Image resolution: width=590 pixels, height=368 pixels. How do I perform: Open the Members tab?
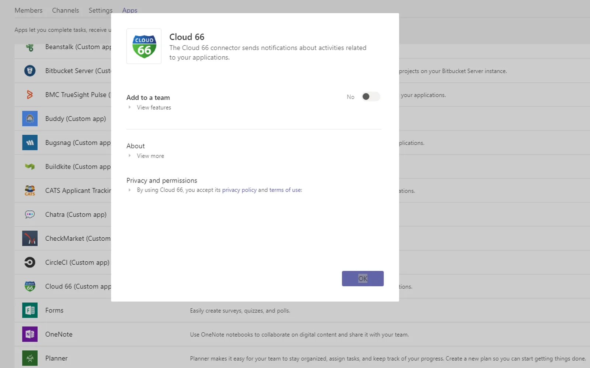[x=28, y=10]
